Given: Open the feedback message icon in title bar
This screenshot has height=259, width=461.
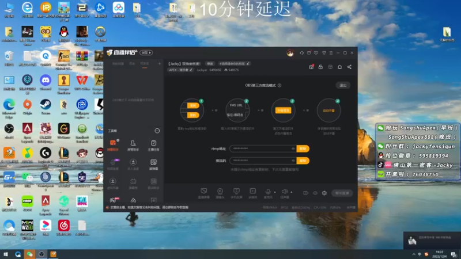Looking at the screenshot, I should 316,53.
